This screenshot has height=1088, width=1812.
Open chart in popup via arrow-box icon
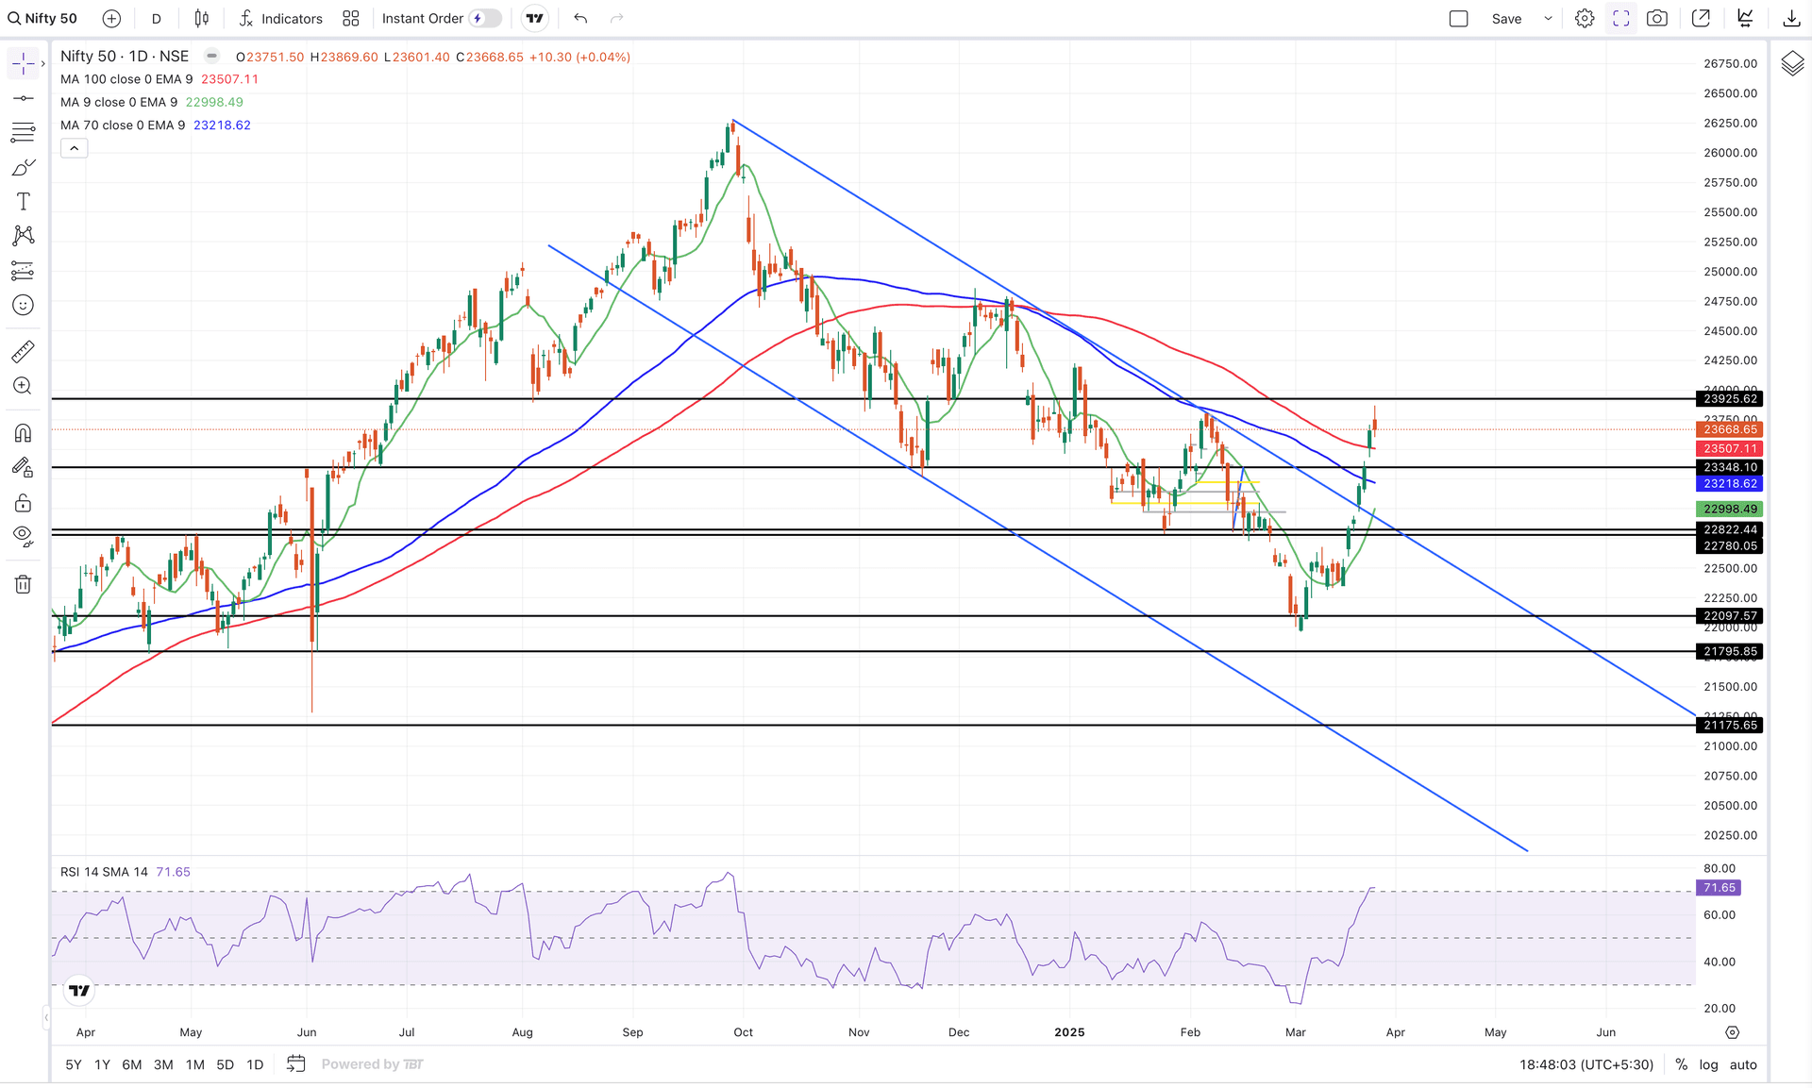[x=1702, y=19]
